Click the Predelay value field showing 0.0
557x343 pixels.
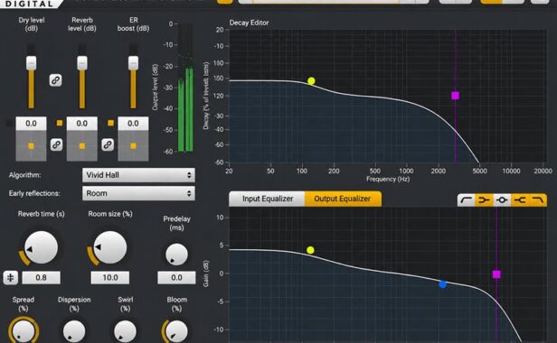176,277
